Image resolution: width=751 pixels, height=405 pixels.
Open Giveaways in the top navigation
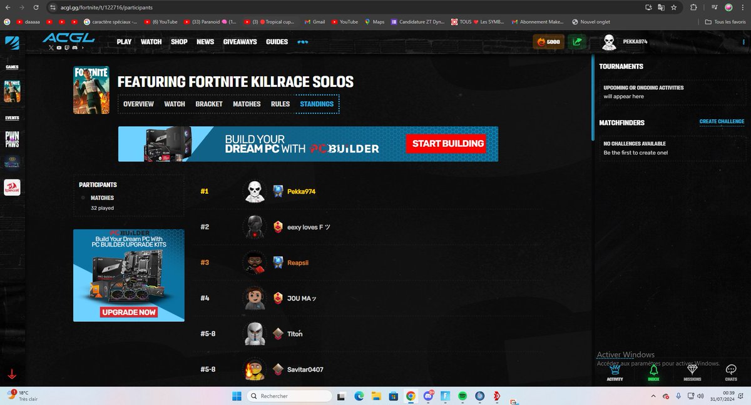240,42
